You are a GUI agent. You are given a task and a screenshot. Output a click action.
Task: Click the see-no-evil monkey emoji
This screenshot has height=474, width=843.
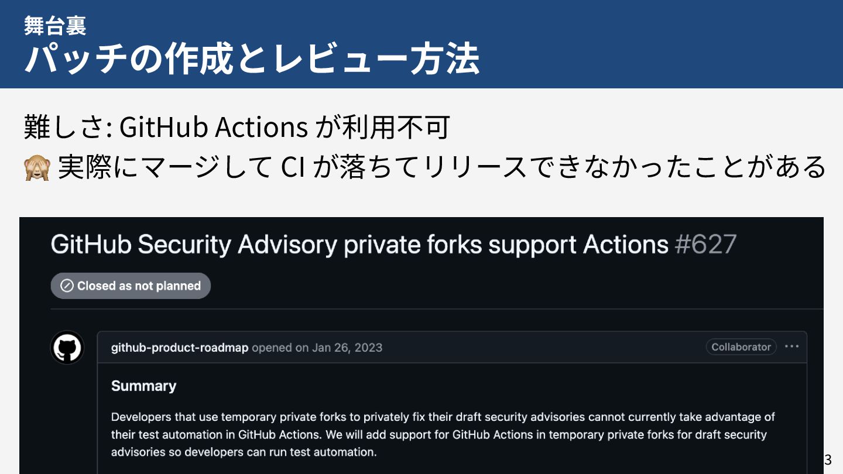coord(36,167)
